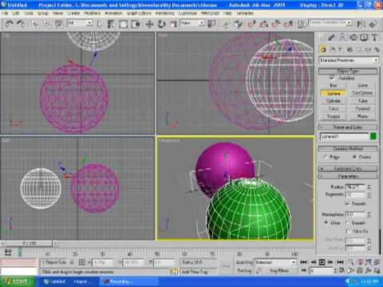Activate the Select and Rotate tool
The width and height of the screenshot is (383, 287).
tap(161, 24)
